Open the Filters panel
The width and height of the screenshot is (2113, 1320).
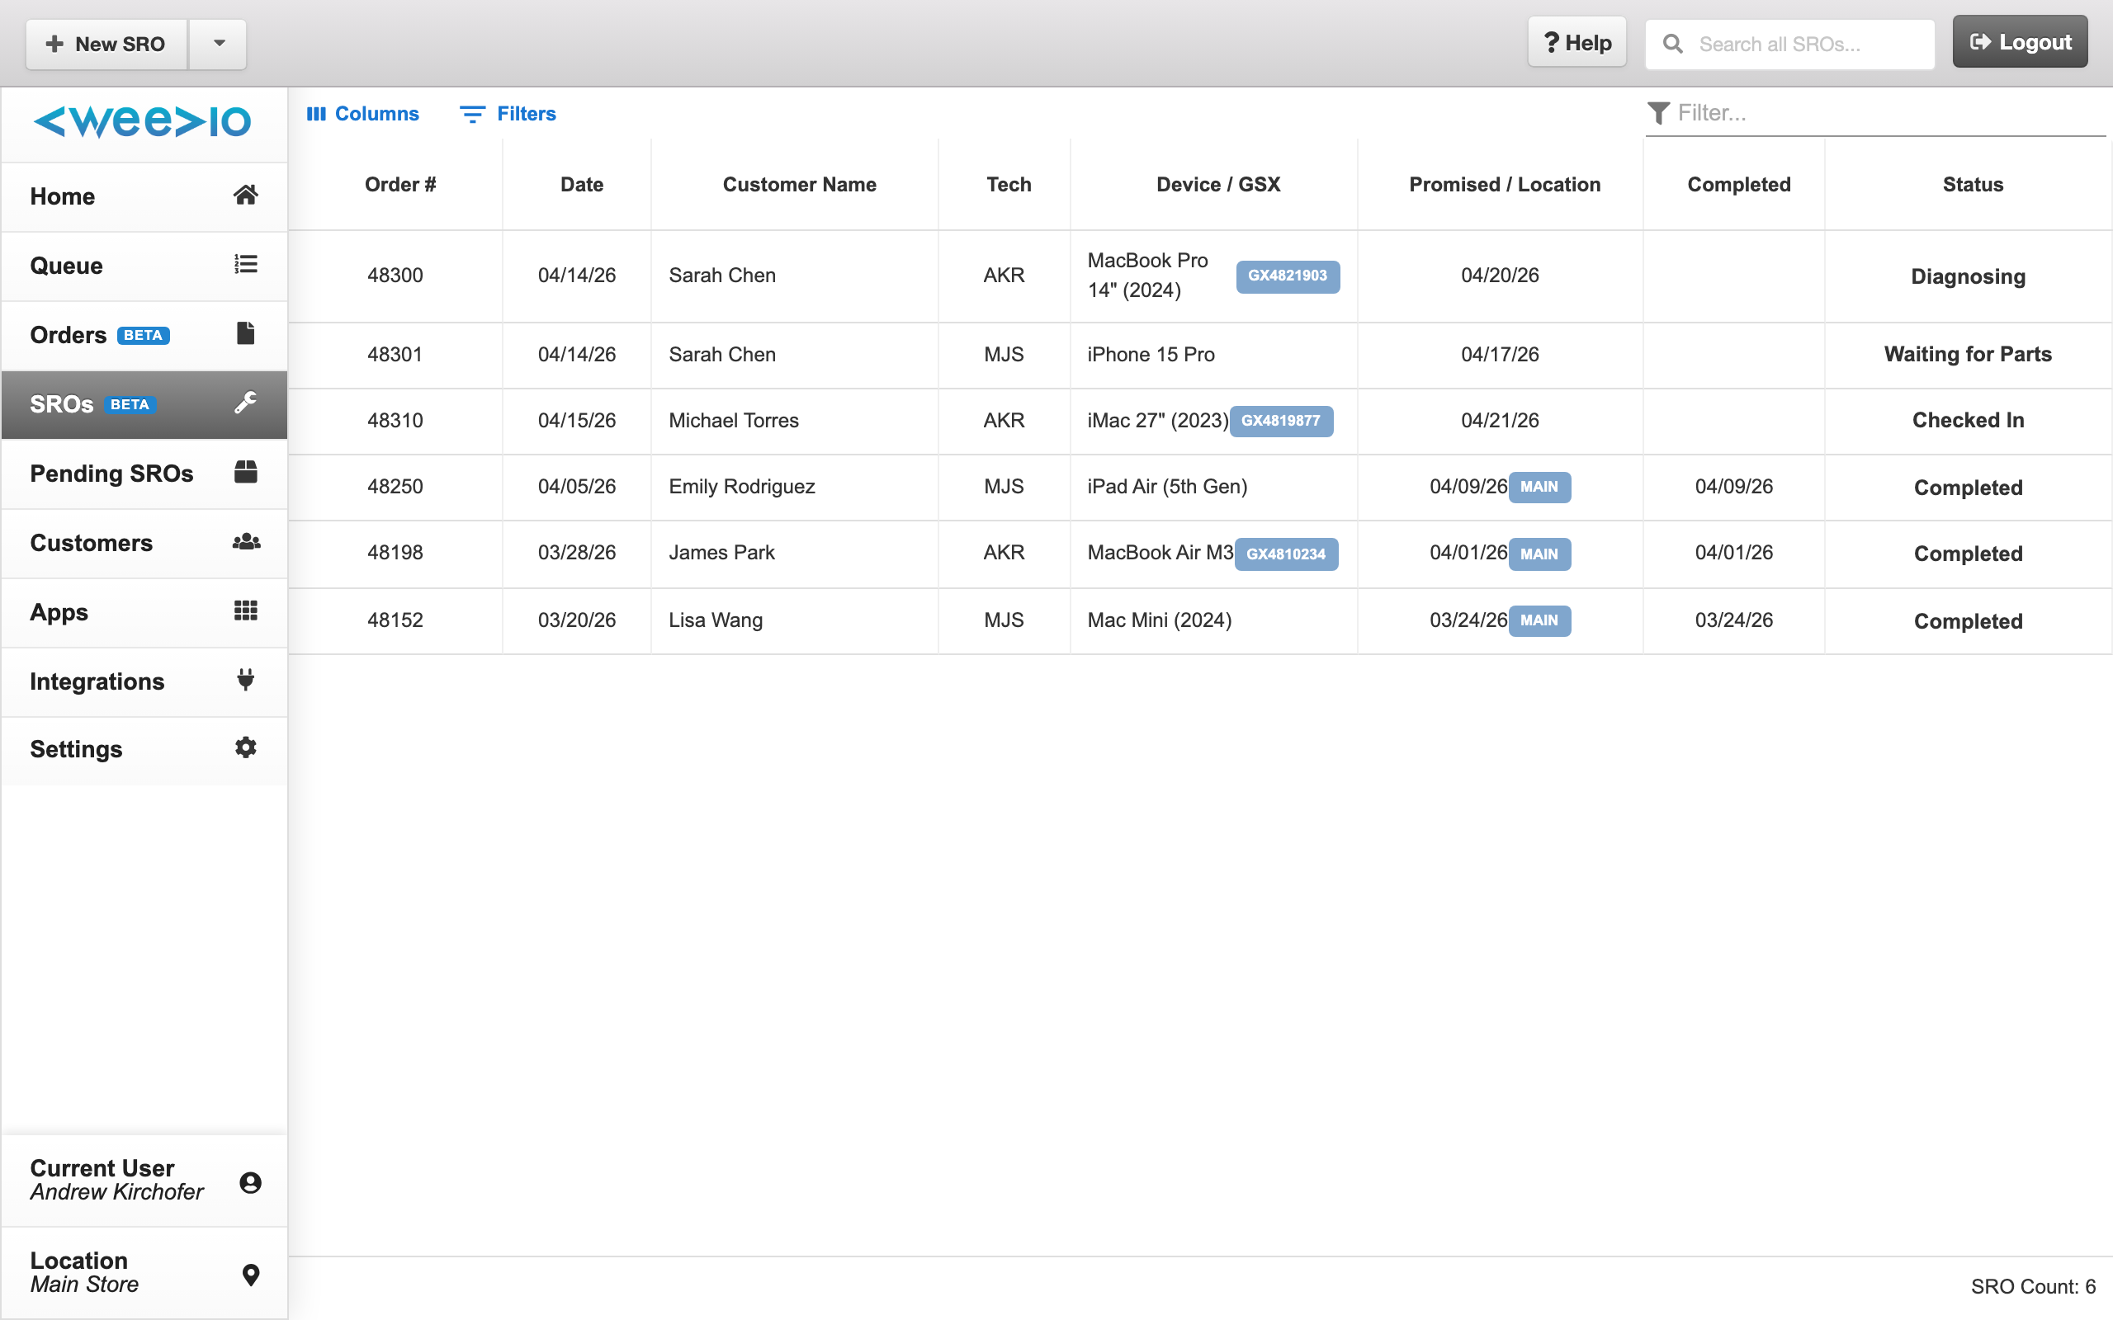[x=508, y=114]
